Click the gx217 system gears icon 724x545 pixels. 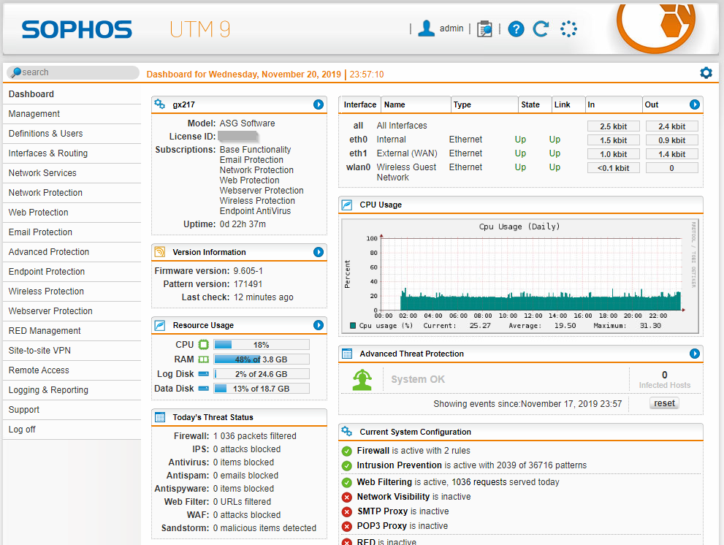click(160, 104)
